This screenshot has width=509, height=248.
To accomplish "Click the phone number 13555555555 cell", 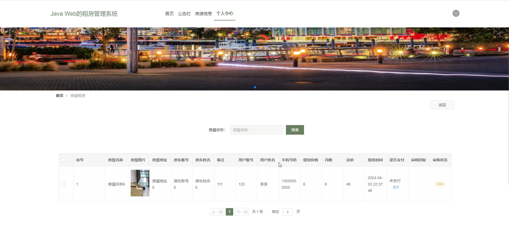I will click(x=289, y=184).
